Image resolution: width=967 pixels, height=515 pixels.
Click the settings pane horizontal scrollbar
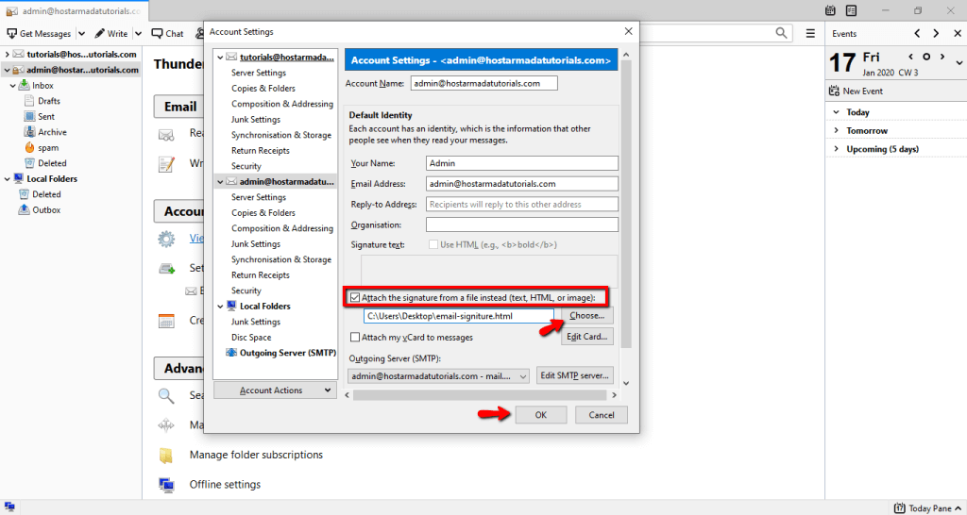tap(480, 395)
